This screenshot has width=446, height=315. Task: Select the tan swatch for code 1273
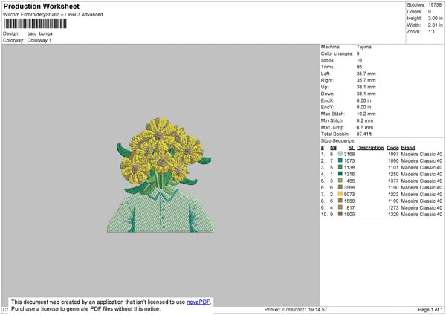pyautogui.click(x=340, y=207)
